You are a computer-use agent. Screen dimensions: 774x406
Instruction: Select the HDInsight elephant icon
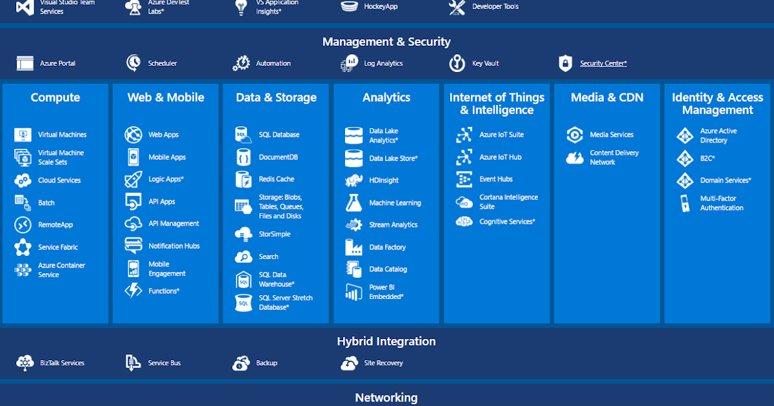point(353,180)
